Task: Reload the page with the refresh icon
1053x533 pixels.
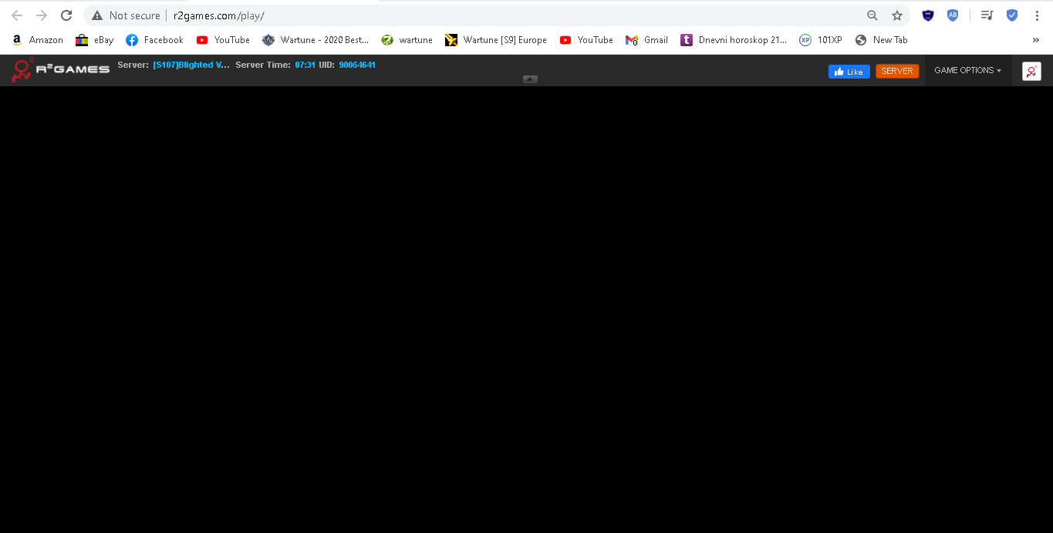Action: [x=66, y=15]
